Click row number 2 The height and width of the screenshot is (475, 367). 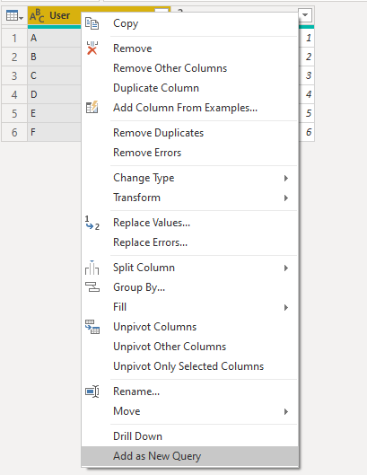click(x=14, y=57)
